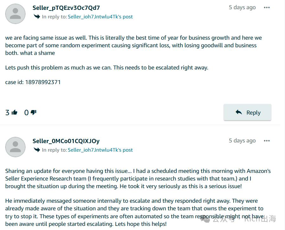
Task: Click the dislike count number 0
Action: coord(26,113)
